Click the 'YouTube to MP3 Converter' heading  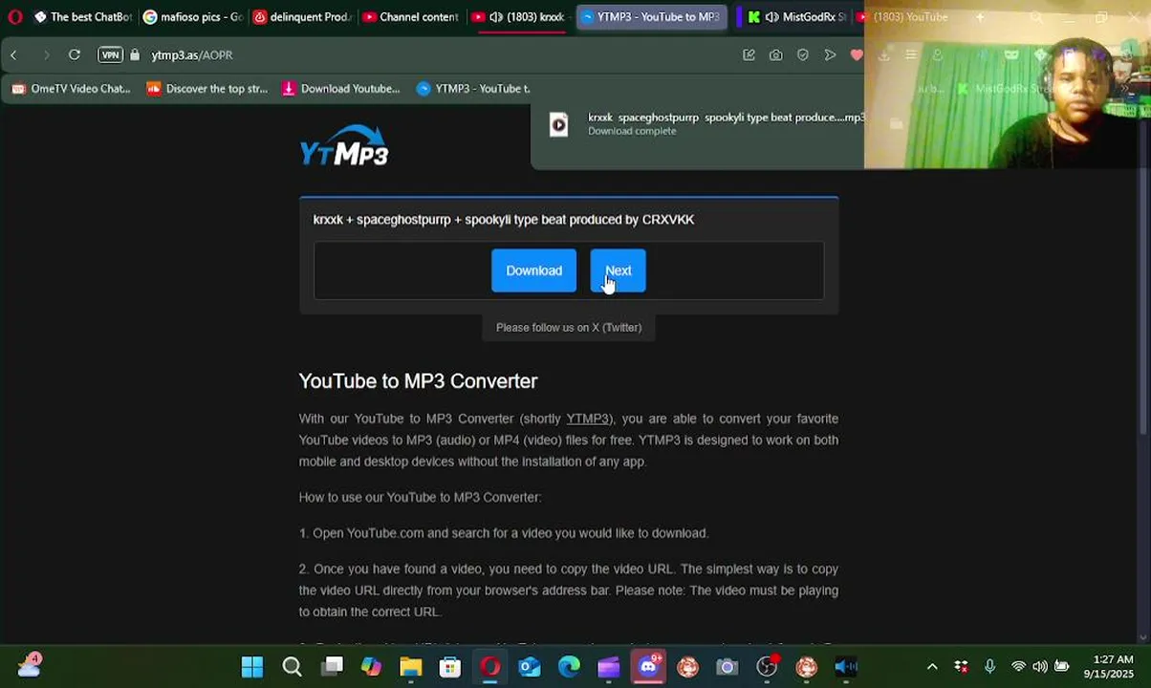(418, 381)
